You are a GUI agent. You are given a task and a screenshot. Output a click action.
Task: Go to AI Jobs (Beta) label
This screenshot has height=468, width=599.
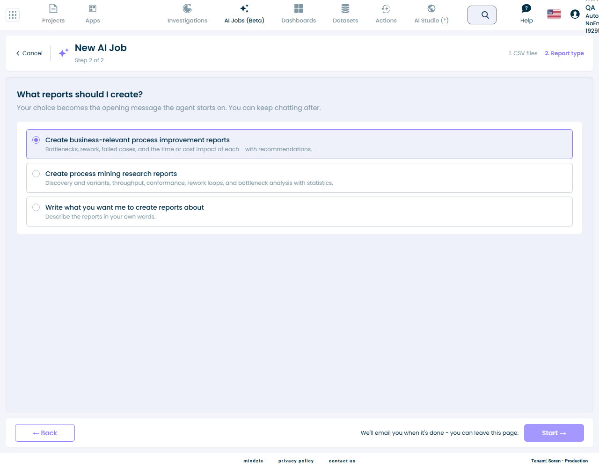point(244,21)
